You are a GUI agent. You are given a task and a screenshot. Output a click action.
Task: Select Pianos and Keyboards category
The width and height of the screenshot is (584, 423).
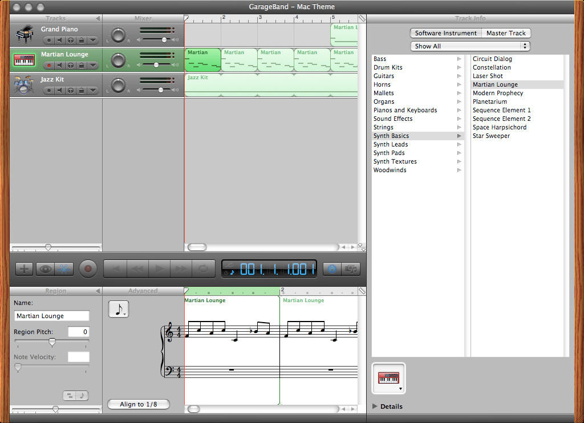[417, 110]
